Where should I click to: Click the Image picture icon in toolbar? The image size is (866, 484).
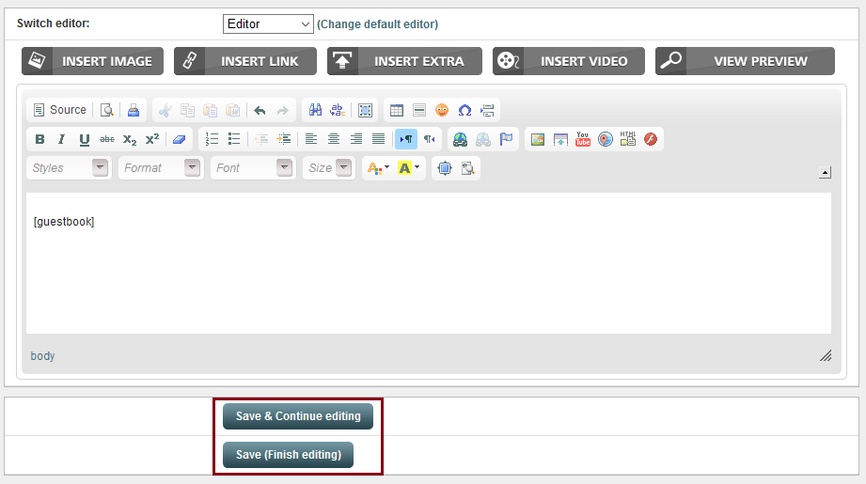pos(538,139)
